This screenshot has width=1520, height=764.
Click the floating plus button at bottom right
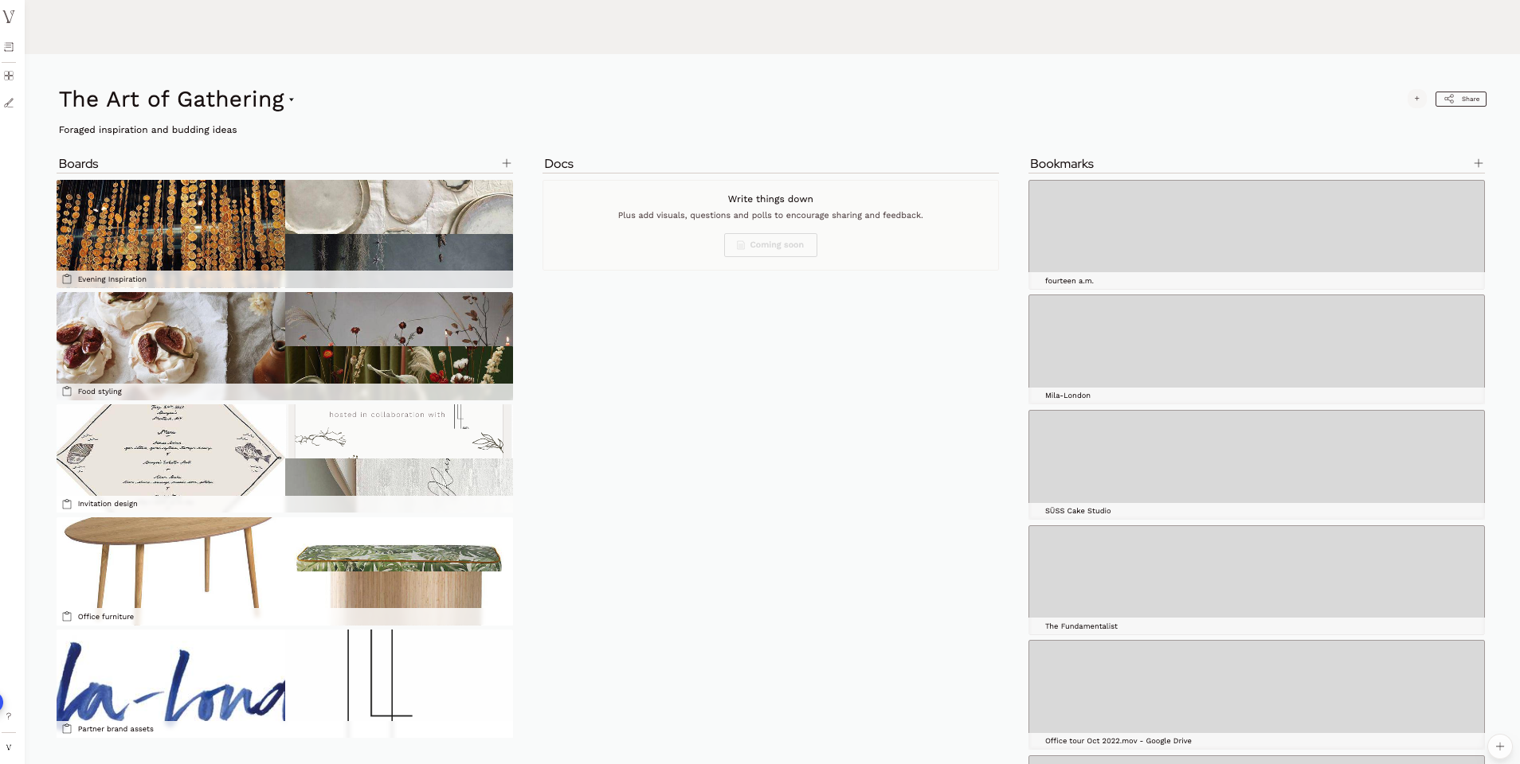point(1501,746)
